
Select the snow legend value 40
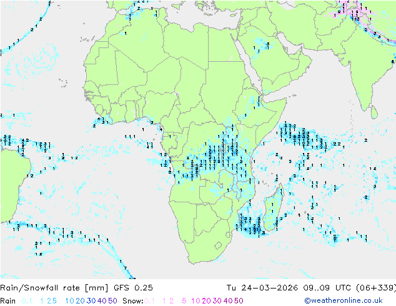click(x=228, y=301)
